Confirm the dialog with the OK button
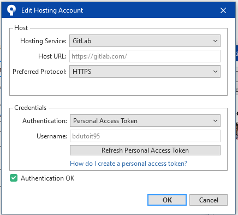Image resolution: width=238 pixels, height=215 pixels. (167, 200)
